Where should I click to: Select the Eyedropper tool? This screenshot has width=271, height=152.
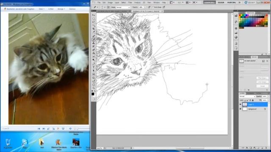pos(94,32)
